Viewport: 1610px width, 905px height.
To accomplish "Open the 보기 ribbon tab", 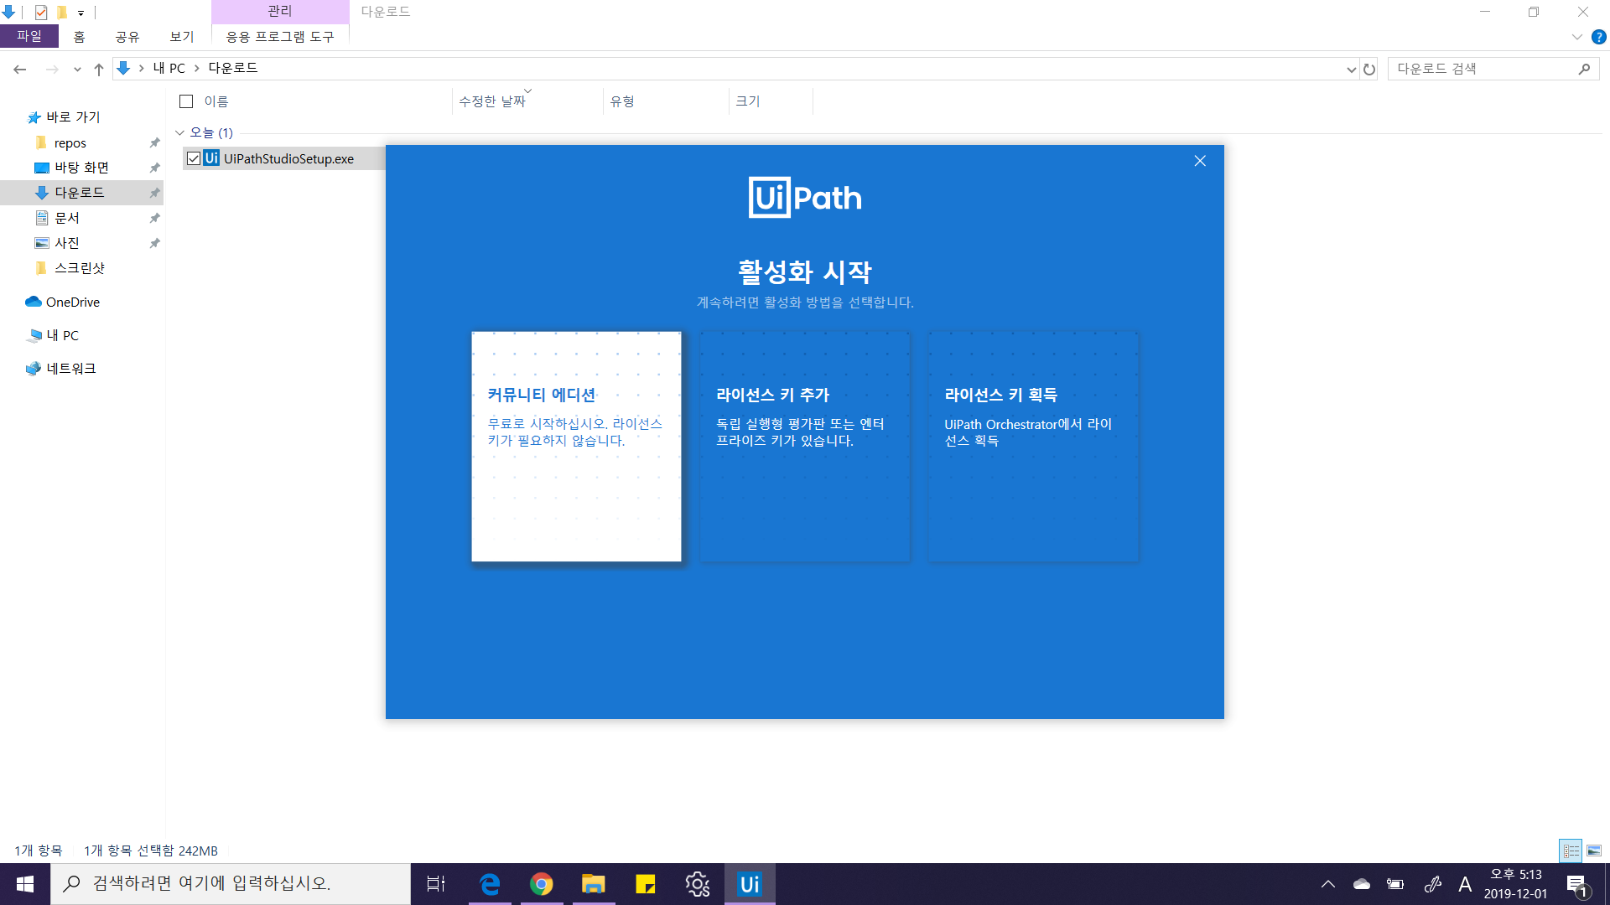I will pos(181,37).
